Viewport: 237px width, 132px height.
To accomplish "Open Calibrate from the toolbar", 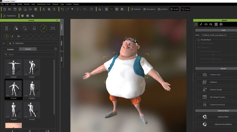I will pos(135,9).
